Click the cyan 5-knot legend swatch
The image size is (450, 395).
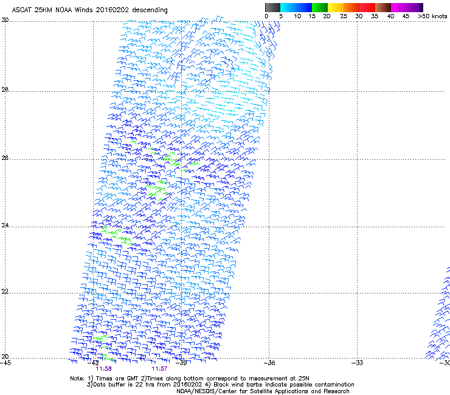(x=288, y=7)
